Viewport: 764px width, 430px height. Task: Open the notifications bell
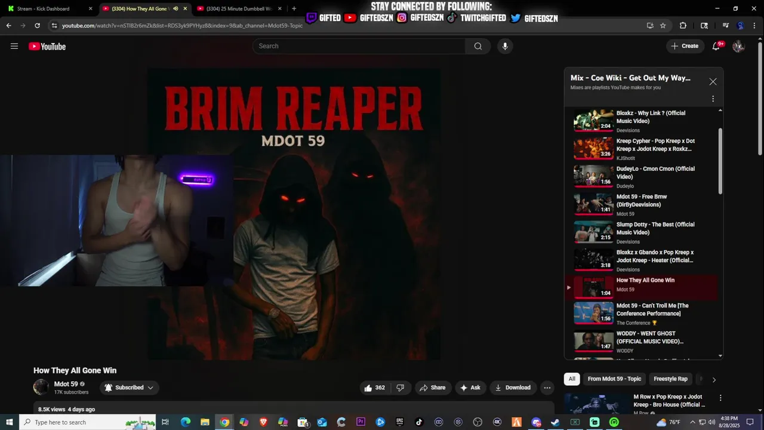click(716, 46)
